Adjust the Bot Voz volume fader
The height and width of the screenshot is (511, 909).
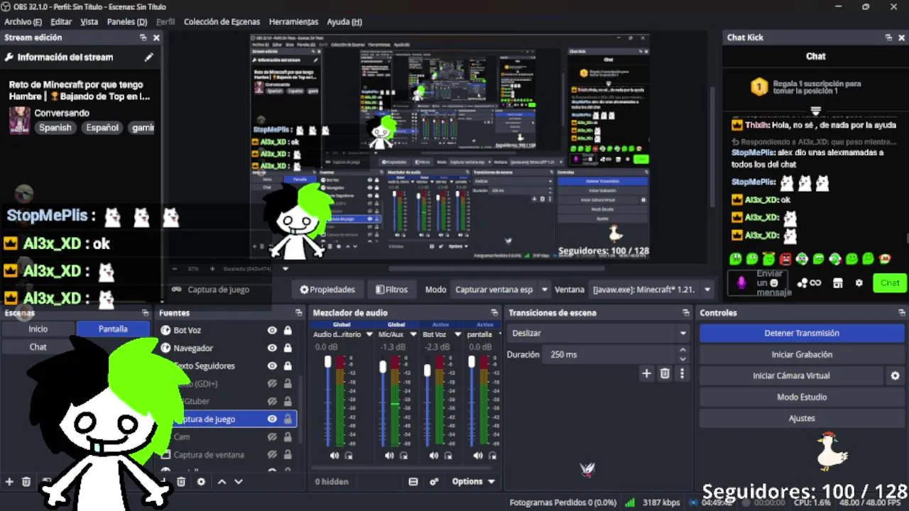coord(427,370)
